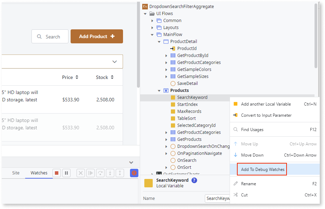Stop the debugger with the red square icon
The height and width of the screenshot is (209, 325).
tap(56, 173)
